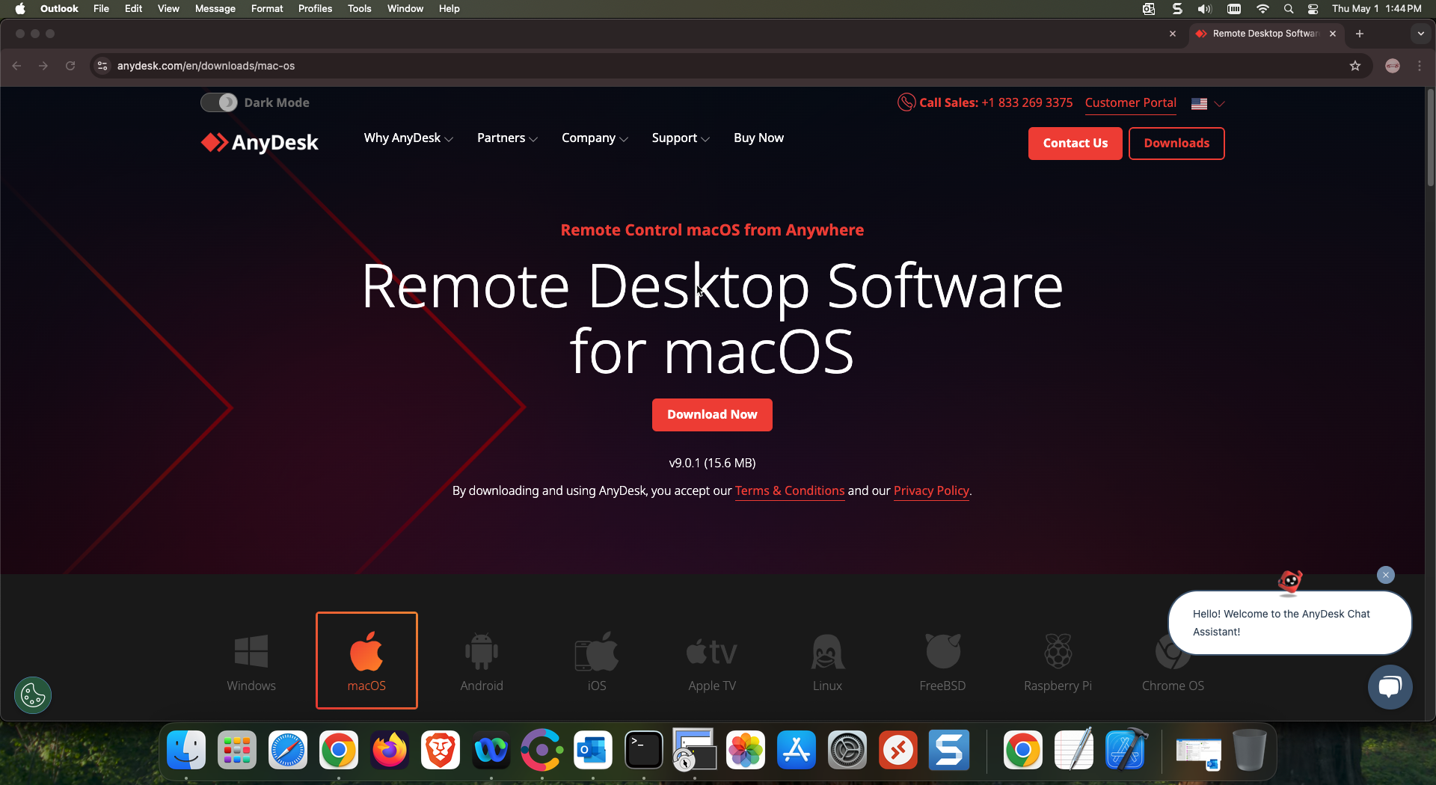Viewport: 1436px width, 785px height.
Task: Expand the Company dropdown
Action: [x=595, y=138]
